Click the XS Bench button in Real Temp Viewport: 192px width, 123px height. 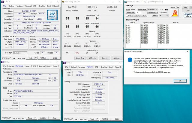pos(93,58)
